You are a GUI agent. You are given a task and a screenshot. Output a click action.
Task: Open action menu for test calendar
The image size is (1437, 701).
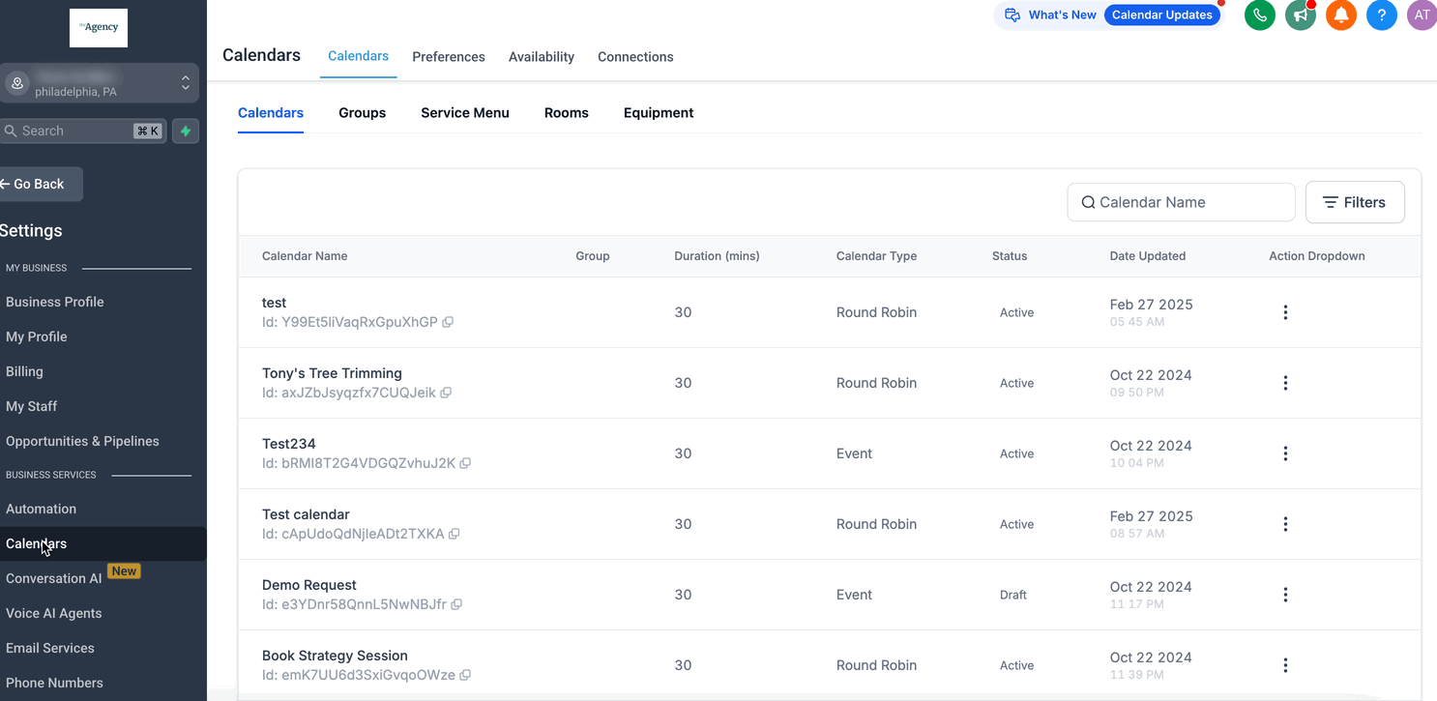pyautogui.click(x=1285, y=312)
